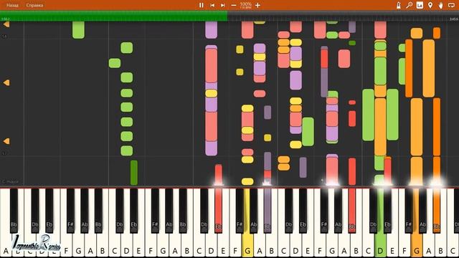
Task: Play the purple-lit Bb black key
Action: click(x=268, y=210)
